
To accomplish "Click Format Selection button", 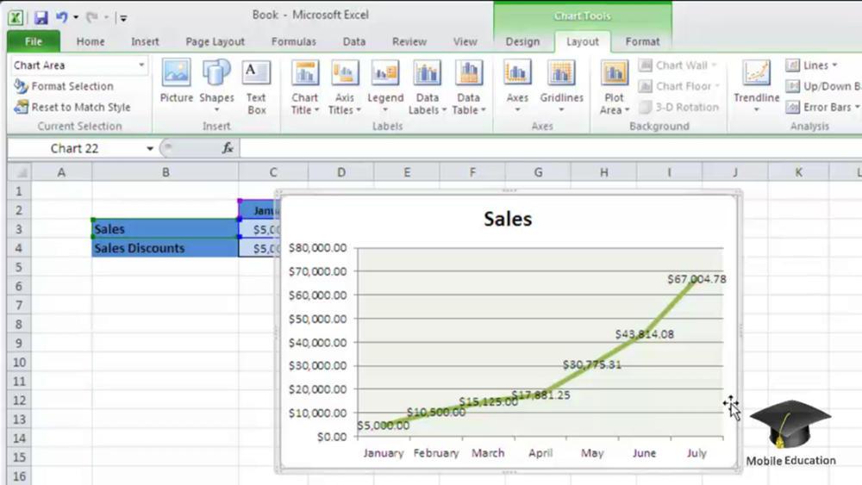I will (64, 86).
